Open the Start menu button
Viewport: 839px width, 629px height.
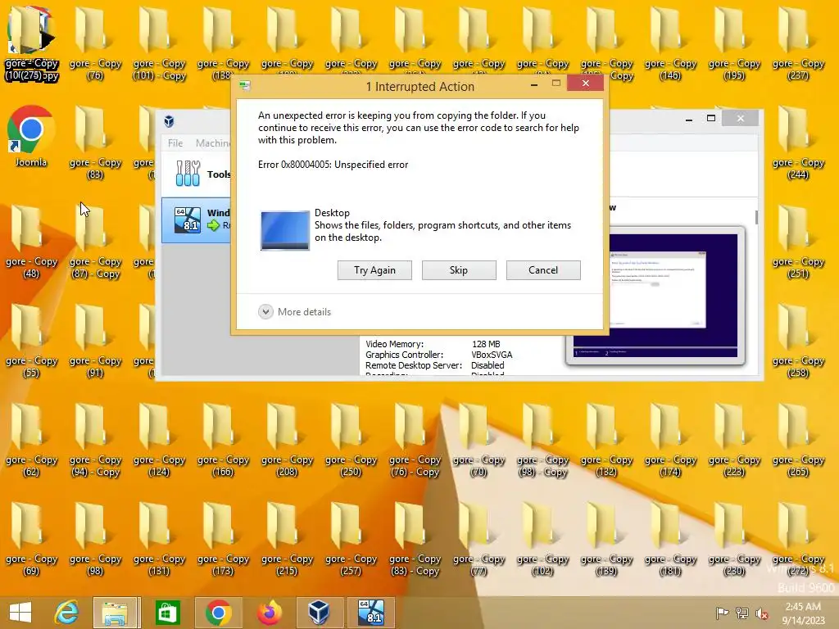(20, 613)
